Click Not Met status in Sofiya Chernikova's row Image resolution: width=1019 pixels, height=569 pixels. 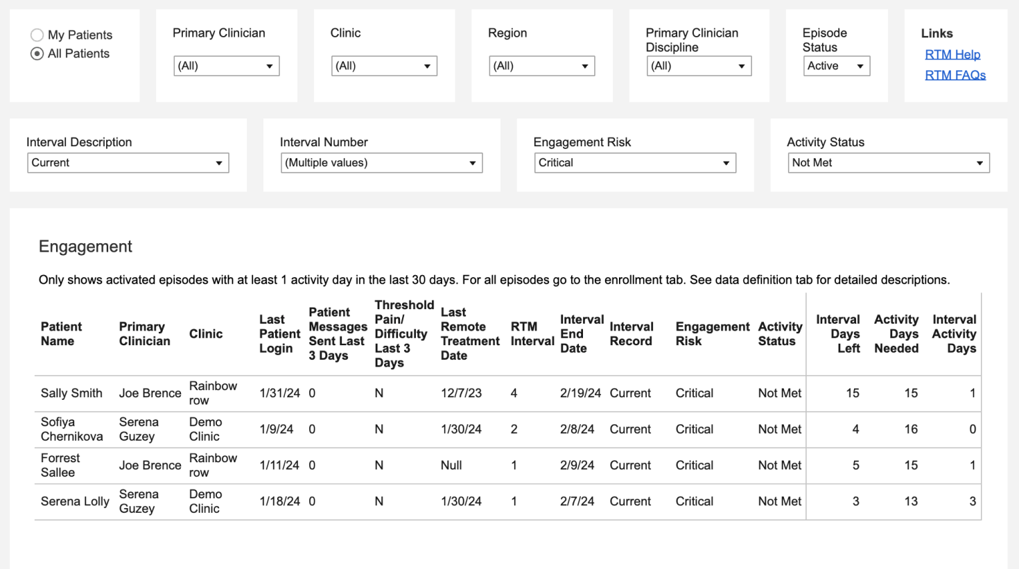point(779,429)
